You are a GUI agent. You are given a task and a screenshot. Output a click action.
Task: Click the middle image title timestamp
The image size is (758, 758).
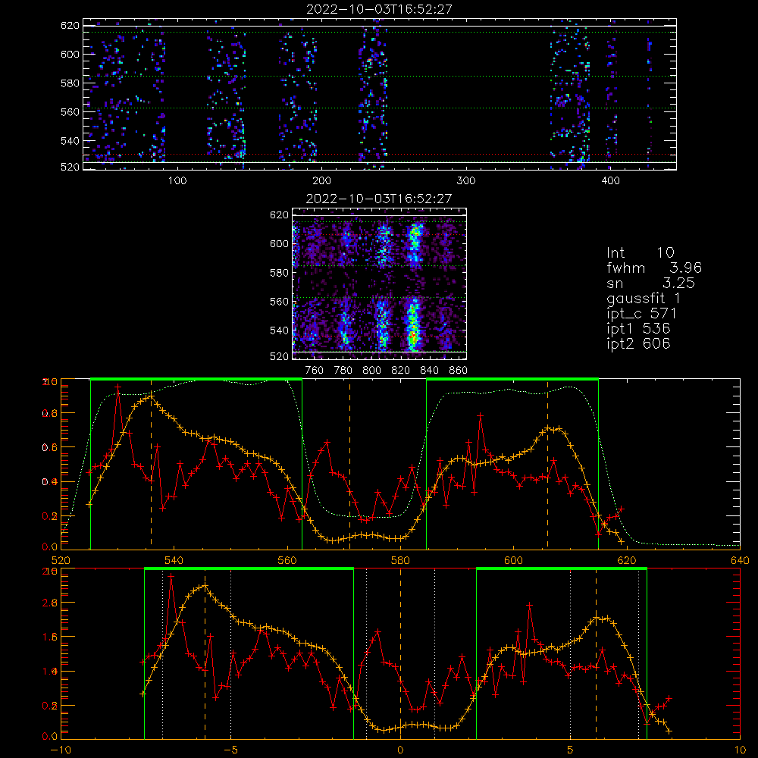click(x=379, y=198)
